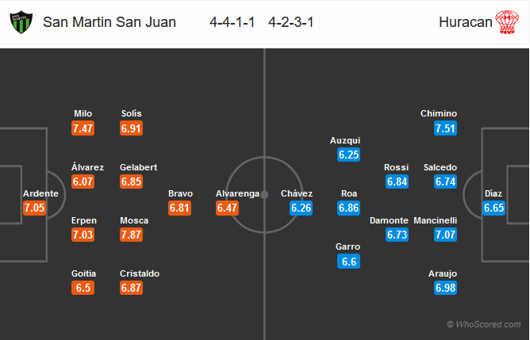Select Mosca's 7.87 rating badge
530x340 pixels.
point(131,235)
